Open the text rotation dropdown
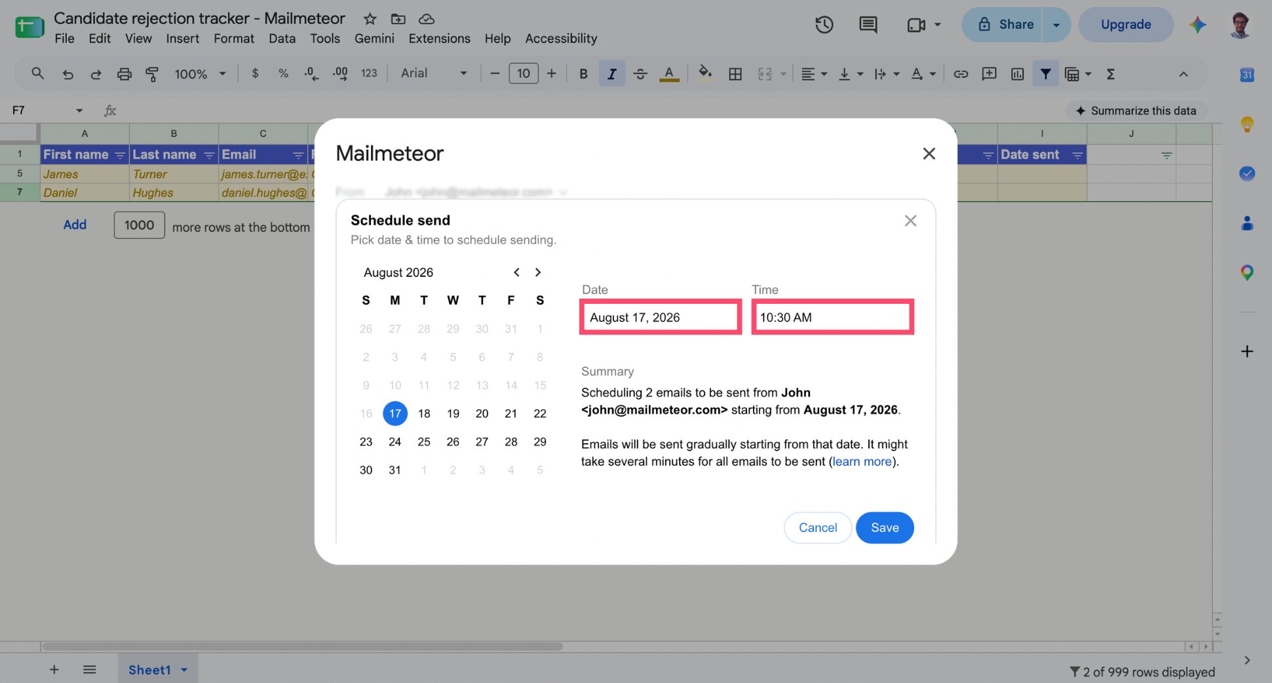The image size is (1272, 683). tap(923, 74)
